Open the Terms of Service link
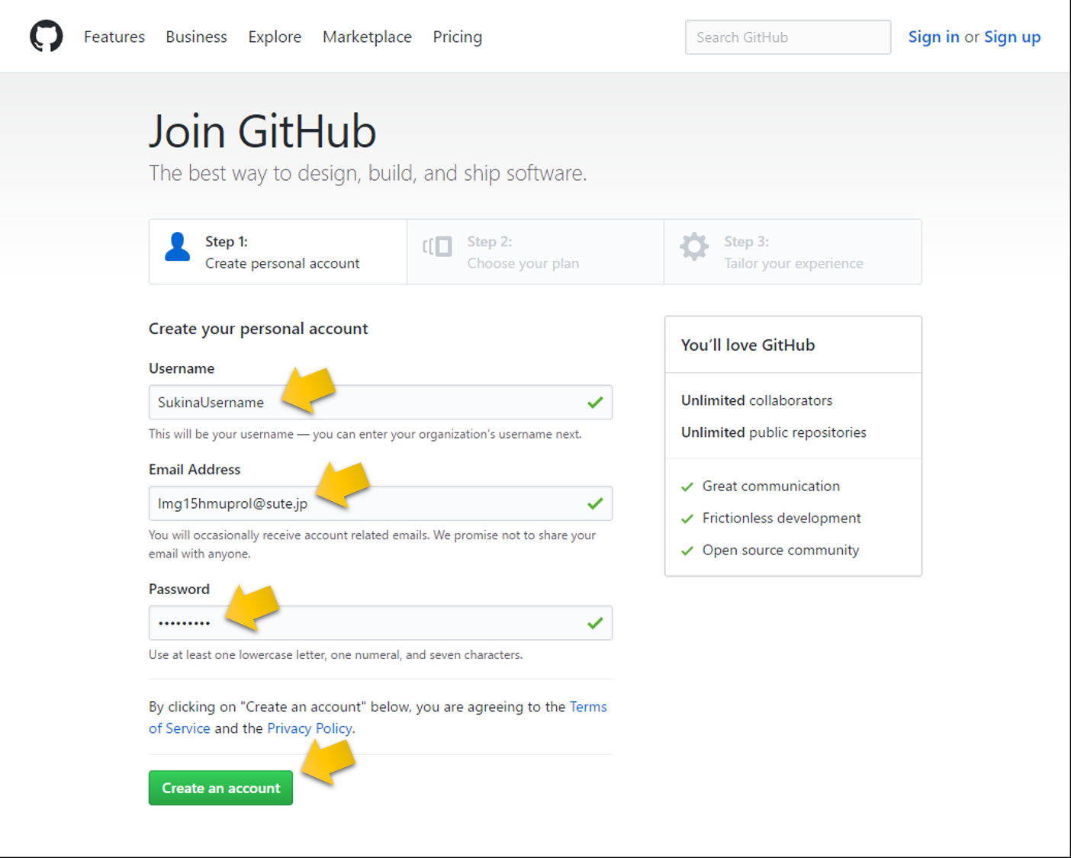The height and width of the screenshot is (858, 1071). (x=588, y=706)
